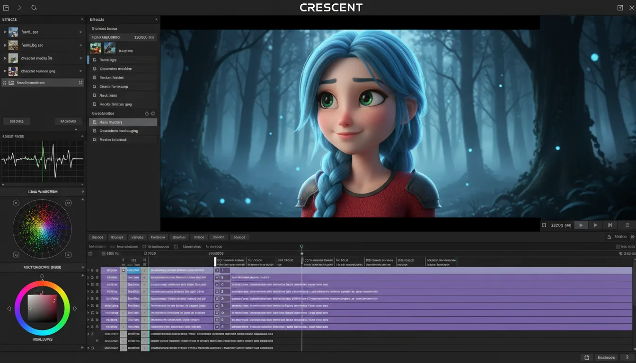Viewport: 636px width, 363px height.
Task: Click the panel layout icon in top-left corner
Action: pos(6,8)
